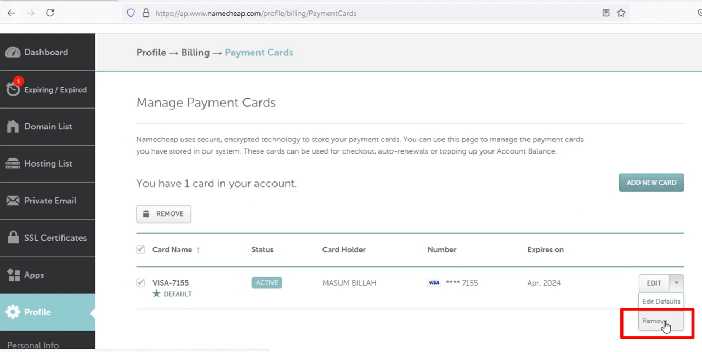Viewport: 702px width, 352px height.
Task: Click the Manage Payment Cards heading
Action: coord(206,103)
